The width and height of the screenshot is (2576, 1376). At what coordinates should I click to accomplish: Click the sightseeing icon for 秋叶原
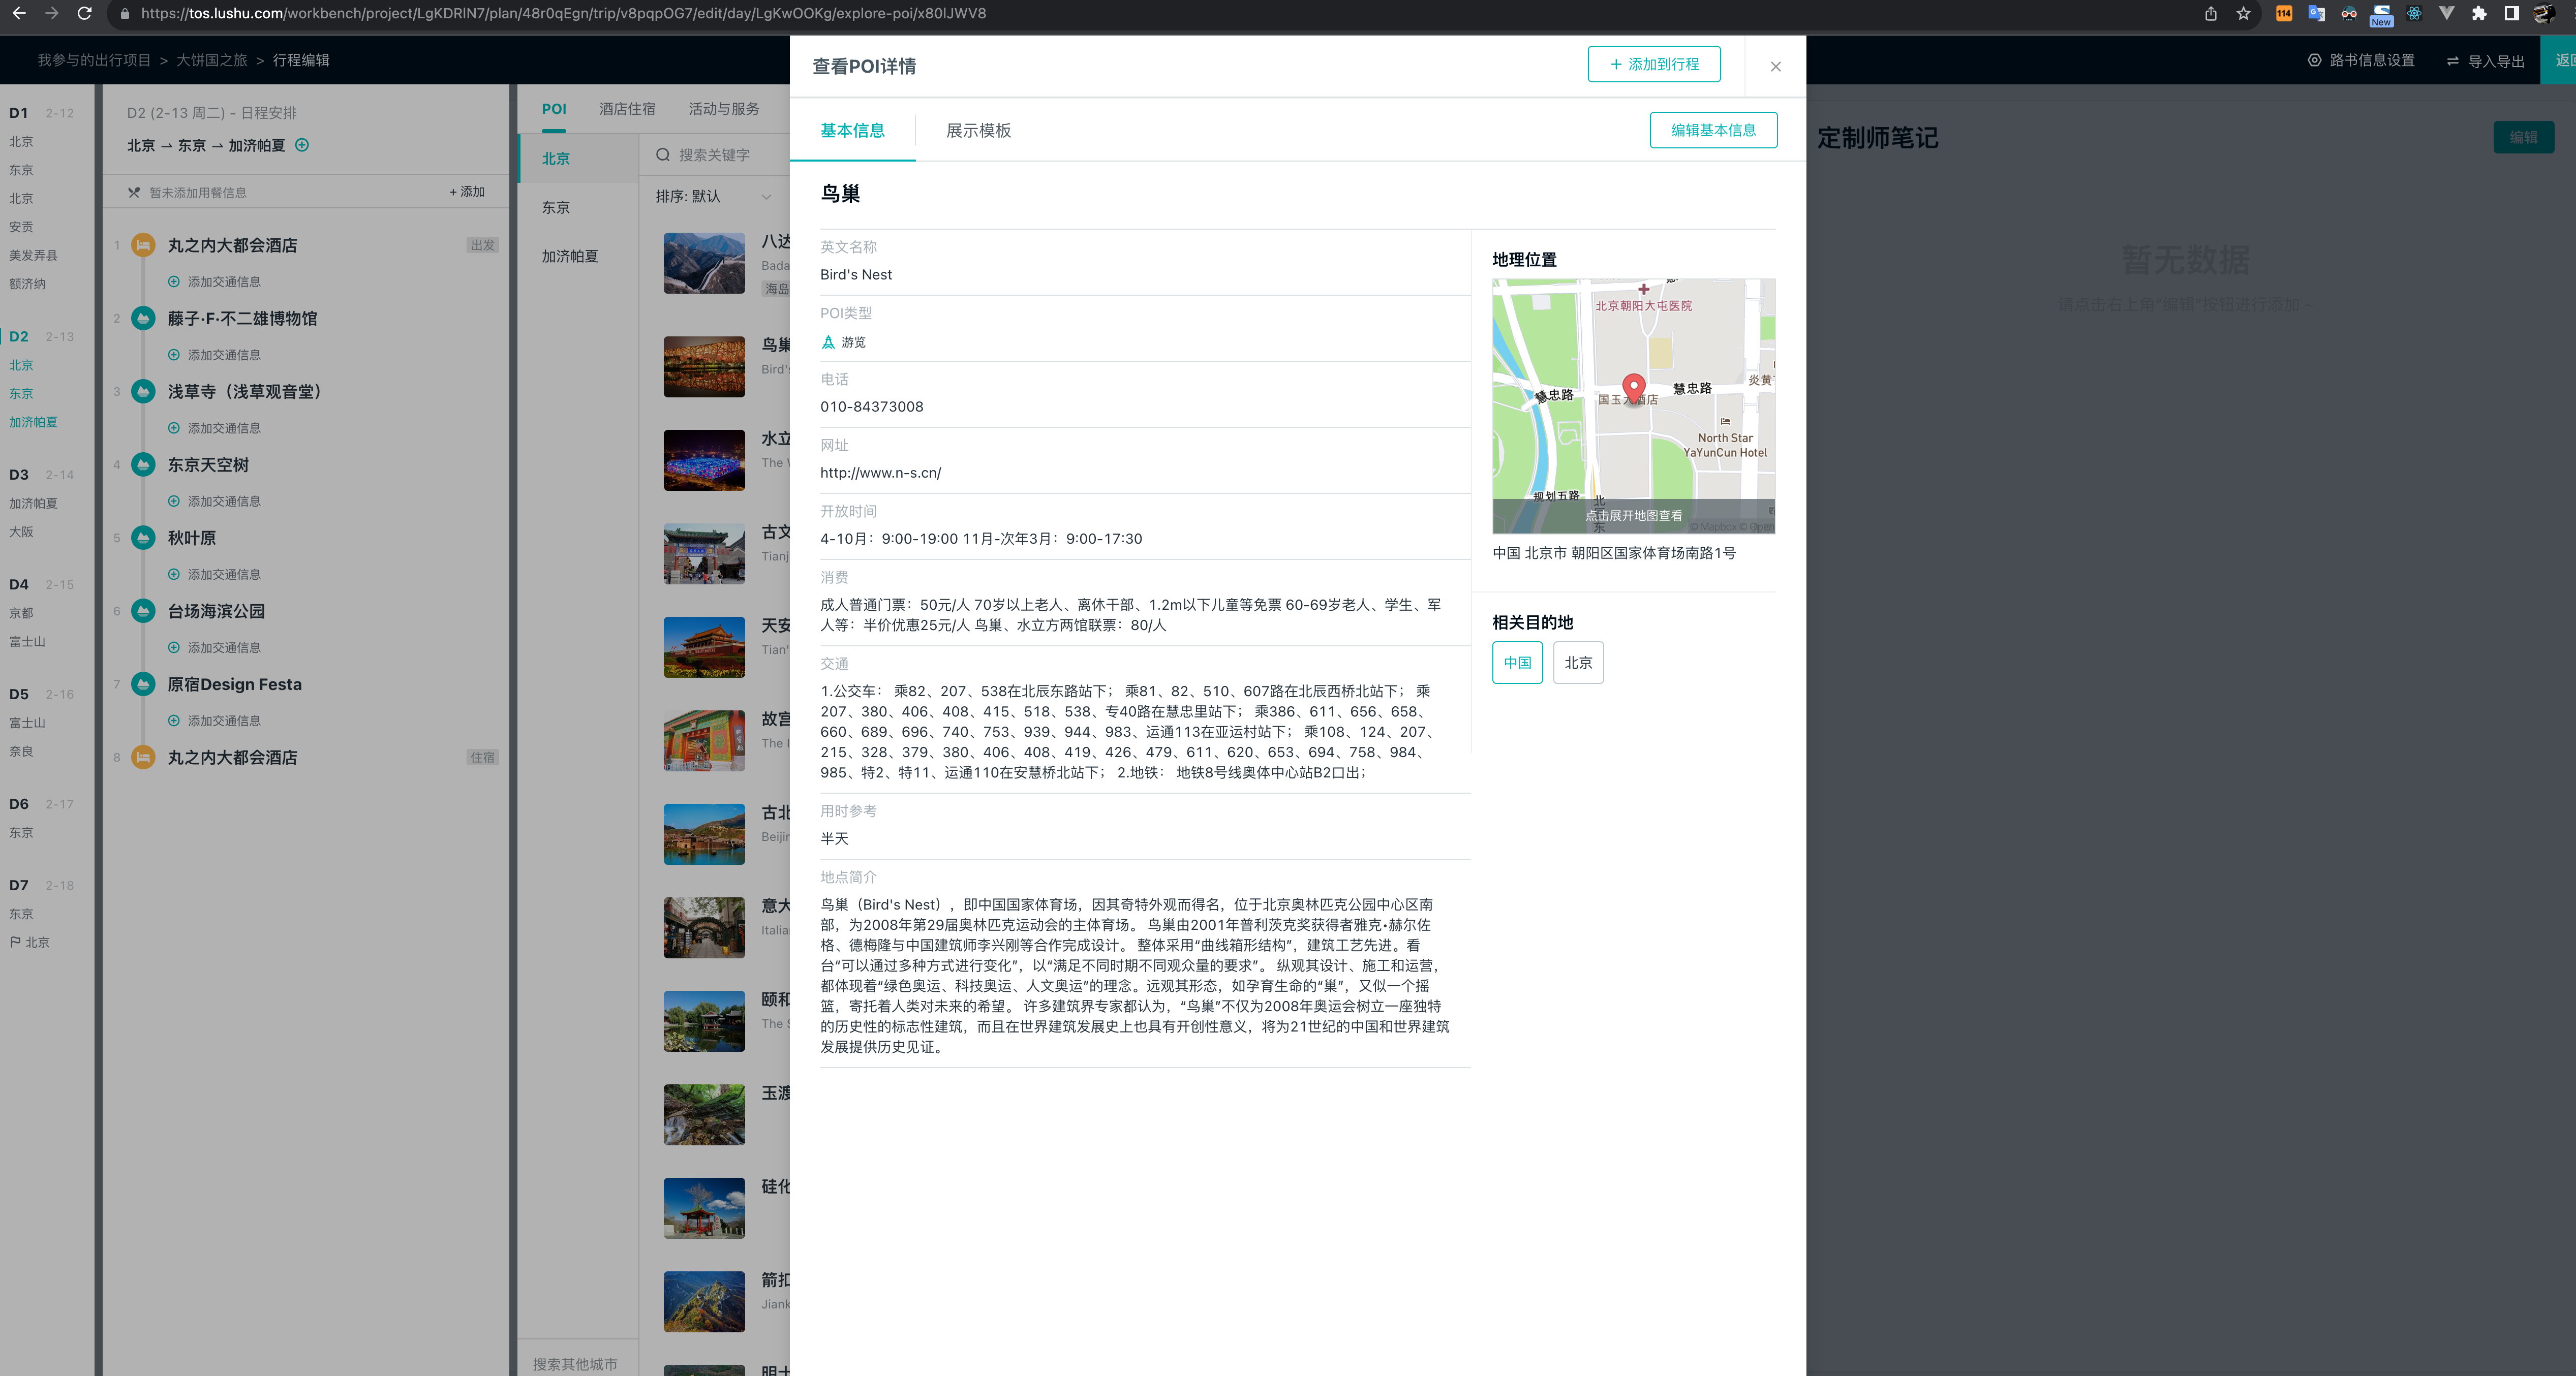tap(143, 537)
